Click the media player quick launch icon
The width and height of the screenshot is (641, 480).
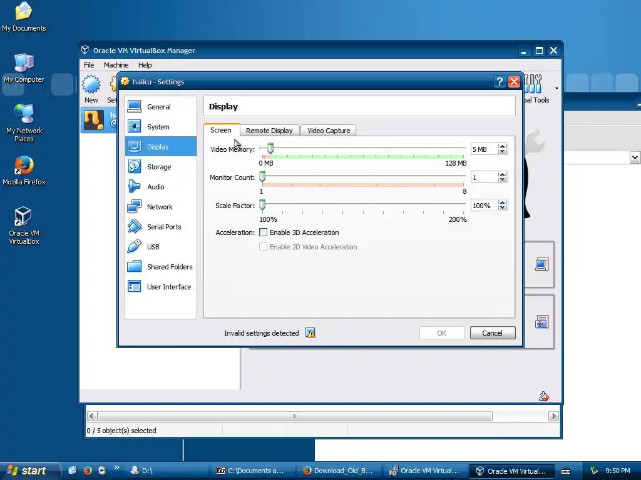click(x=102, y=470)
